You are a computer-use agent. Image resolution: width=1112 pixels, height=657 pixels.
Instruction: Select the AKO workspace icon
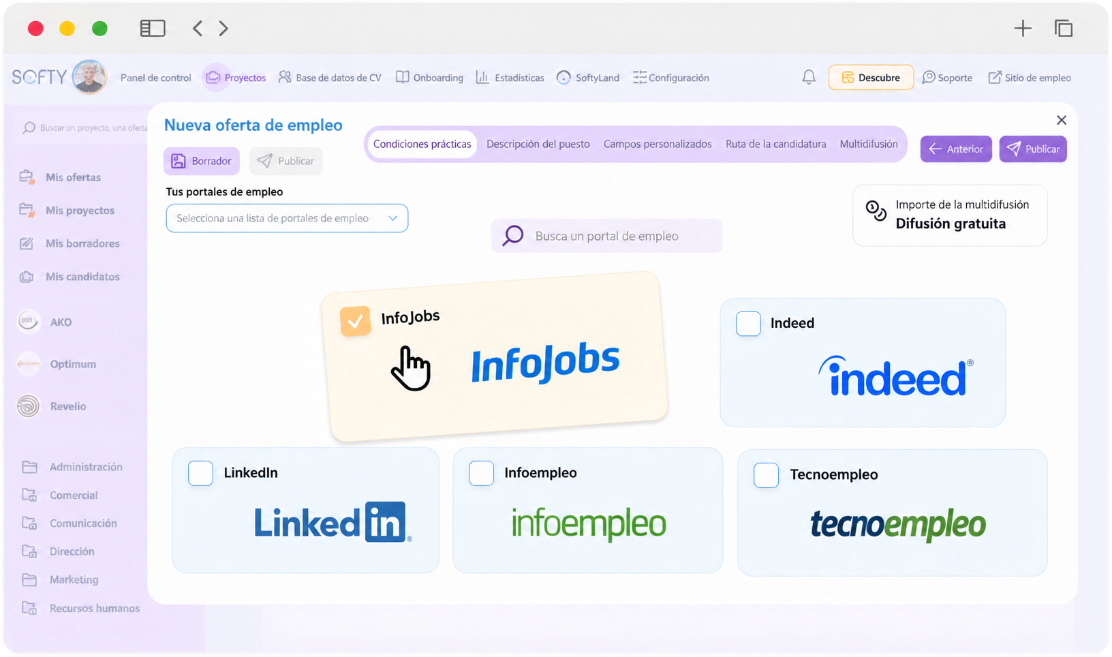click(28, 321)
